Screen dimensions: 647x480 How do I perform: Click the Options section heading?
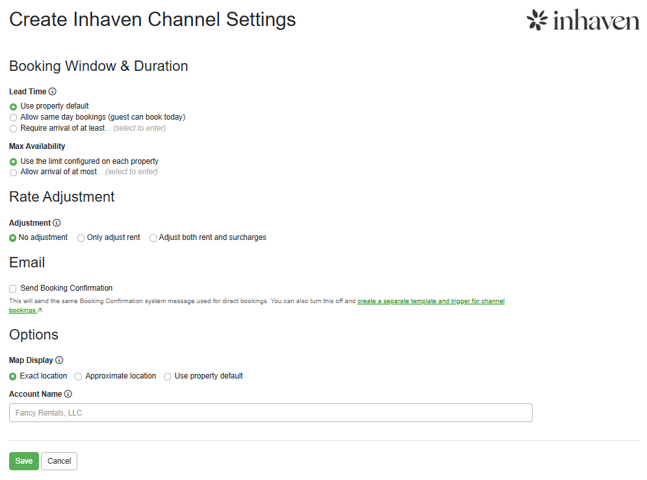coord(34,335)
